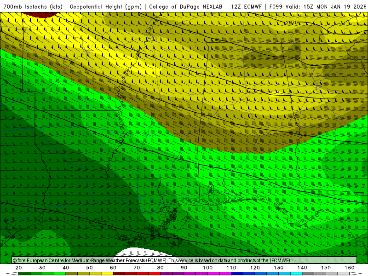368x276 pixels.
Task: Click the 160 label on the color scale
Action: (350, 268)
